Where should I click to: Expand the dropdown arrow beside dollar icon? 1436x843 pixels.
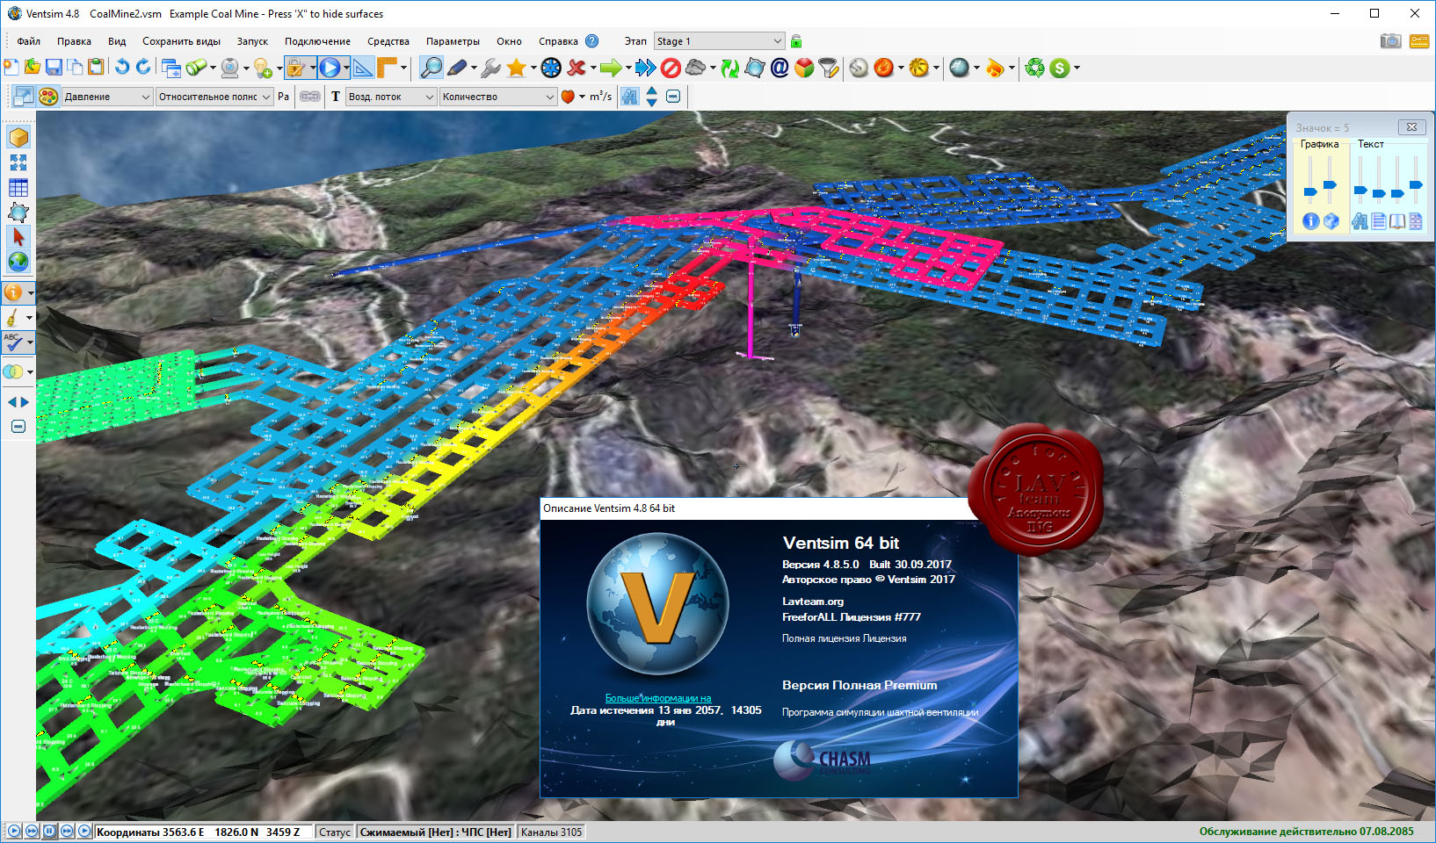(1076, 68)
